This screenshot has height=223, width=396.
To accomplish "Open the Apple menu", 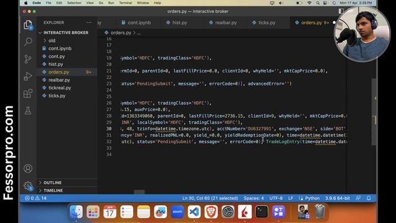I will click(26, 2).
